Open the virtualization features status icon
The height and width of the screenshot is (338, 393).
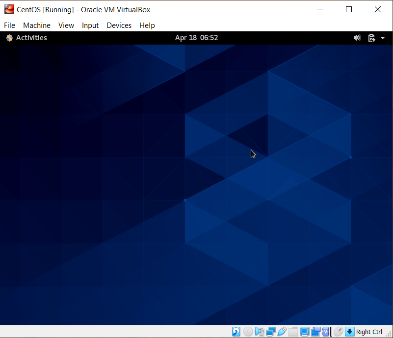pyautogui.click(x=326, y=332)
